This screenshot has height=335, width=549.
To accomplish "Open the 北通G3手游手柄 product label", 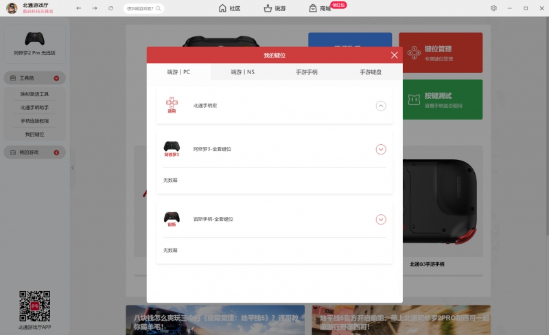I will coord(427,264).
